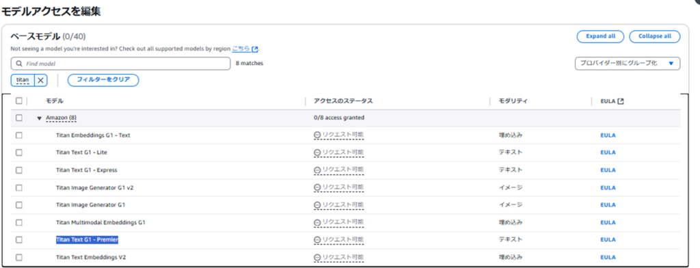Check Titan Text G1 - Premier checkbox
700x268 pixels.
(18, 240)
